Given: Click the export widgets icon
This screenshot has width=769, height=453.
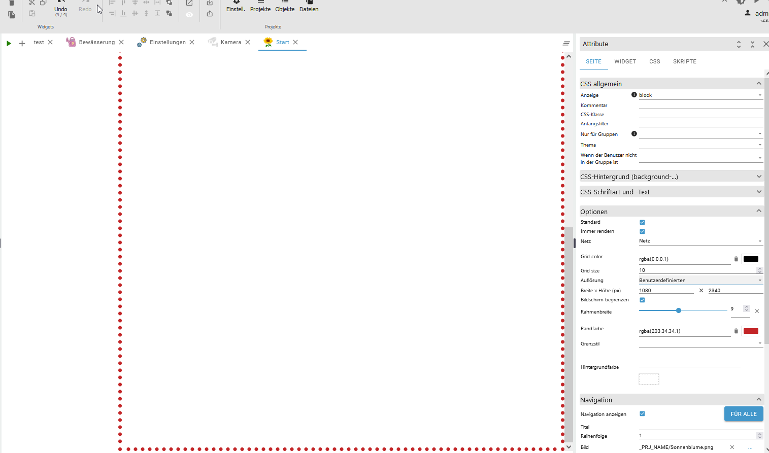Looking at the screenshot, I should [210, 14].
